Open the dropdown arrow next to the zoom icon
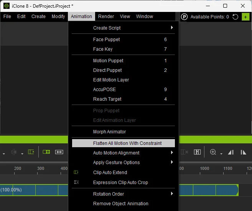 (x=221, y=154)
